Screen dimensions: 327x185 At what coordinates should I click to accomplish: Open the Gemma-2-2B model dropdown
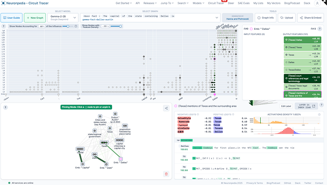click(63, 18)
